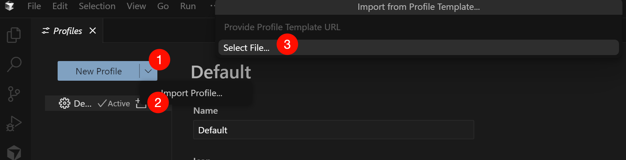Click the app logo in the title bar
This screenshot has width=626, height=160.
pyautogui.click(x=9, y=6)
